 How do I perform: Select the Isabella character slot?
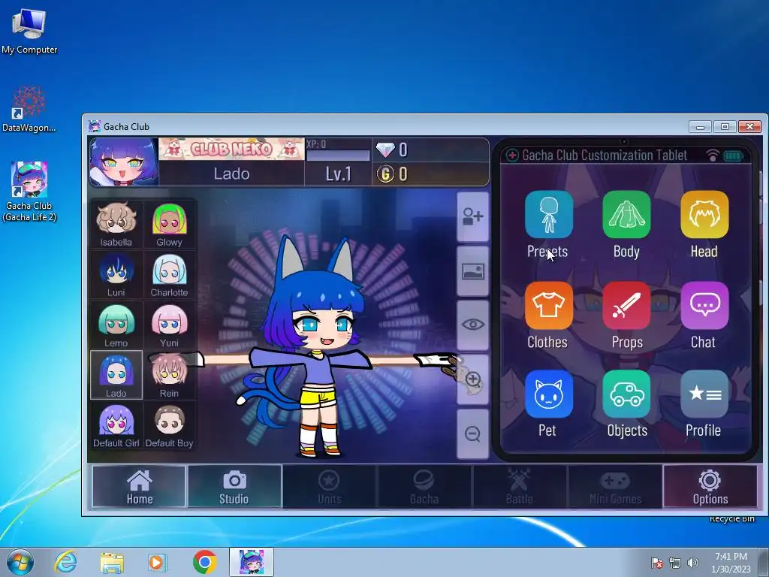coord(116,224)
